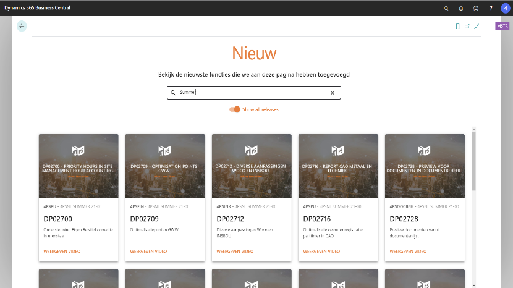
Task: Open notifications bell icon
Action: [x=460, y=8]
